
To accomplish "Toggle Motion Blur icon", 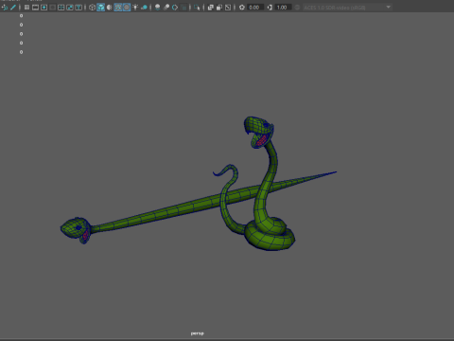I will pyautogui.click(x=166, y=8).
